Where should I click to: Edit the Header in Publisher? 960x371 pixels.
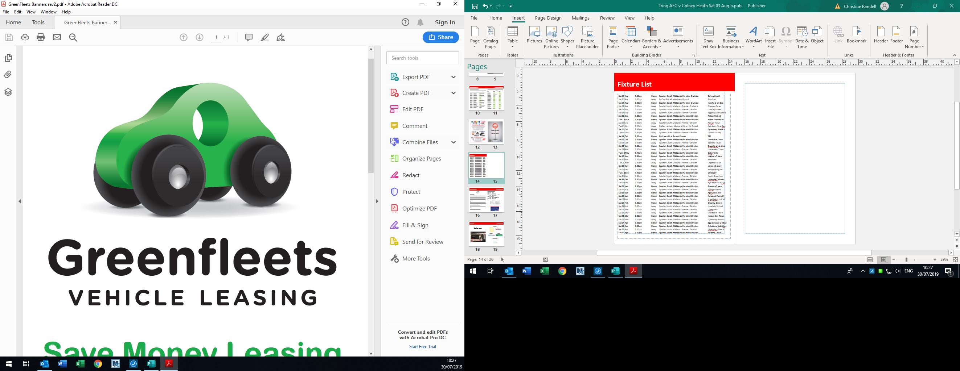pyautogui.click(x=881, y=35)
